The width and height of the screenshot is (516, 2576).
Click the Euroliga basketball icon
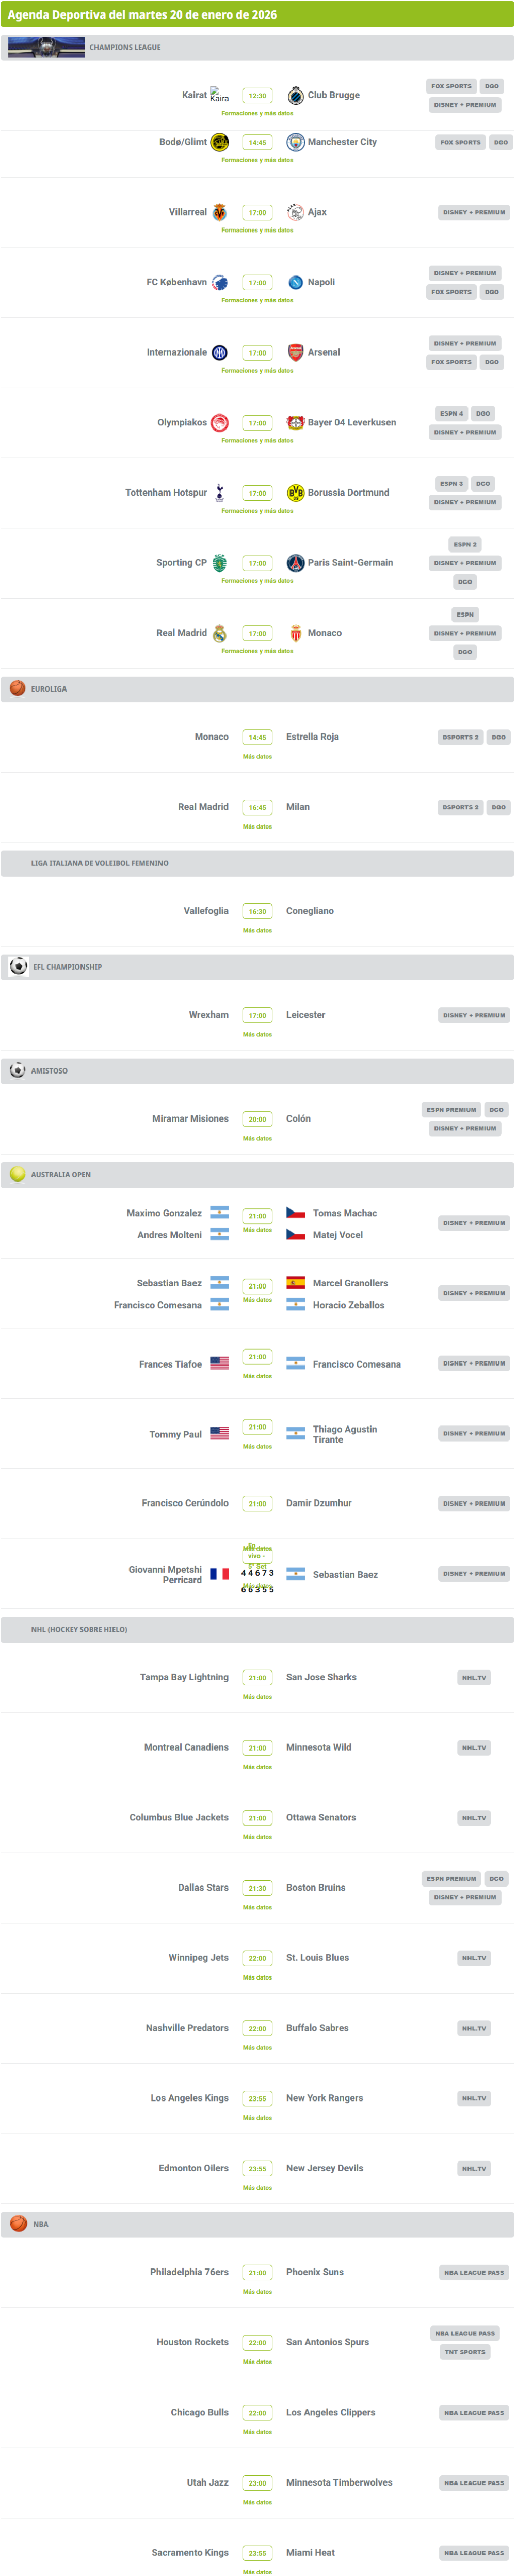tap(18, 688)
